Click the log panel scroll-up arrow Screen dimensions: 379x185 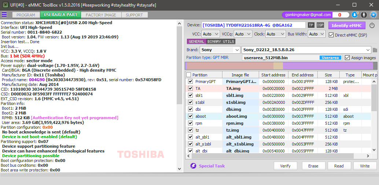[x=179, y=24]
